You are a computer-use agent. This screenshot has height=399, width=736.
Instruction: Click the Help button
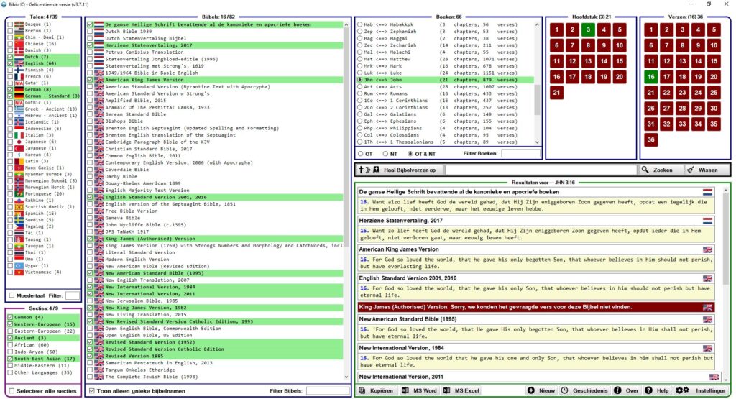(657, 390)
